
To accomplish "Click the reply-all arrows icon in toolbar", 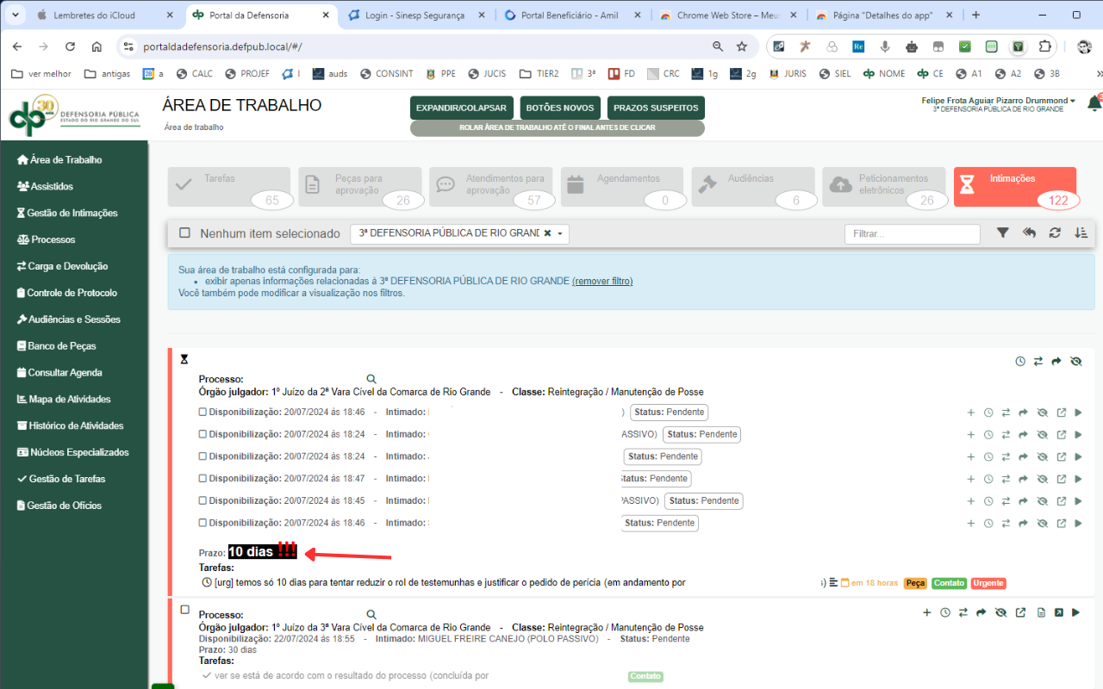I will pyautogui.click(x=1029, y=233).
